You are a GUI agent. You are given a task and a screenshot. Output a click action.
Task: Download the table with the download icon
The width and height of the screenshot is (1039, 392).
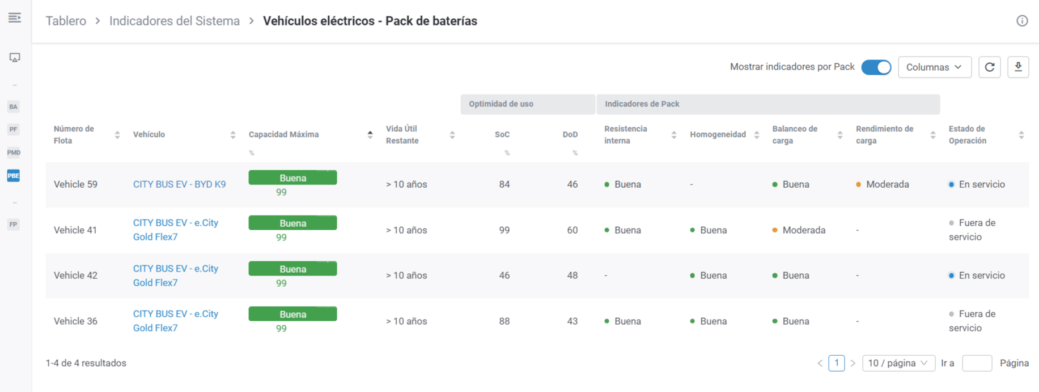pos(1018,67)
